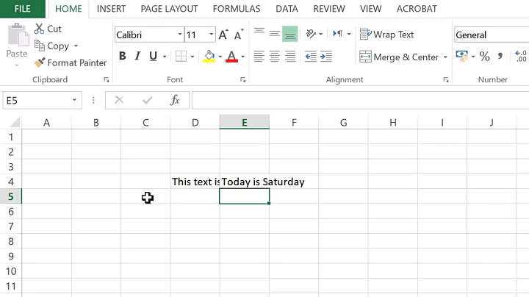Apply Accounting Number Format icon
Image resolution: width=529 pixels, height=297 pixels.
click(x=462, y=57)
